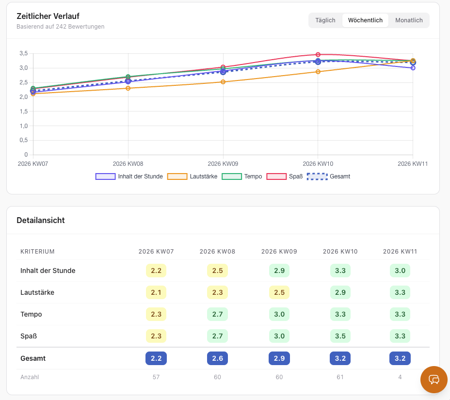
Task: Click the Kriterium column header
Action: (x=37, y=252)
